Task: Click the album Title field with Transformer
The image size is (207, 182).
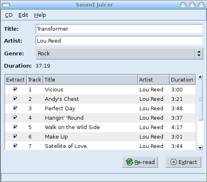Action: click(x=119, y=29)
